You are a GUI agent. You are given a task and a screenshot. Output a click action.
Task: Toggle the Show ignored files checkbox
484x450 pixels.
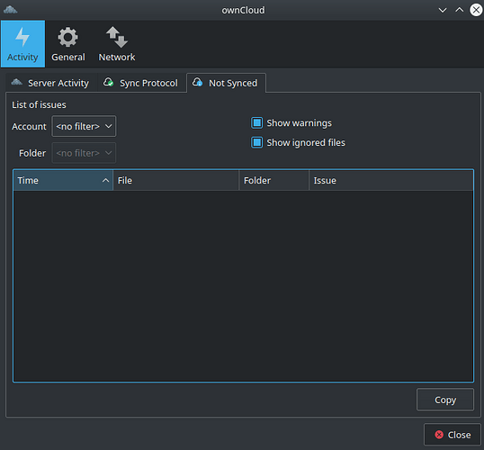(256, 142)
